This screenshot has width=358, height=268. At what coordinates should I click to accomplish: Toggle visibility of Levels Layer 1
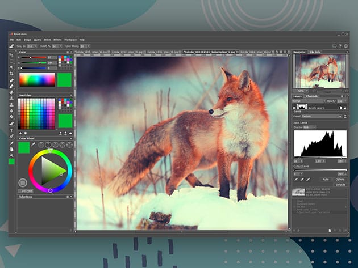click(295, 107)
